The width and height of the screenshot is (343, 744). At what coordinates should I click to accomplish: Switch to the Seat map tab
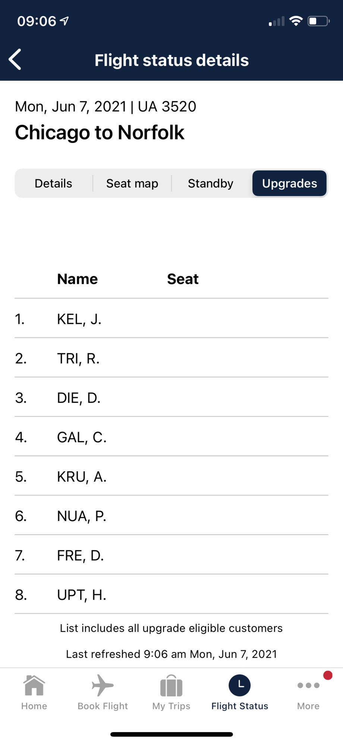point(132,183)
